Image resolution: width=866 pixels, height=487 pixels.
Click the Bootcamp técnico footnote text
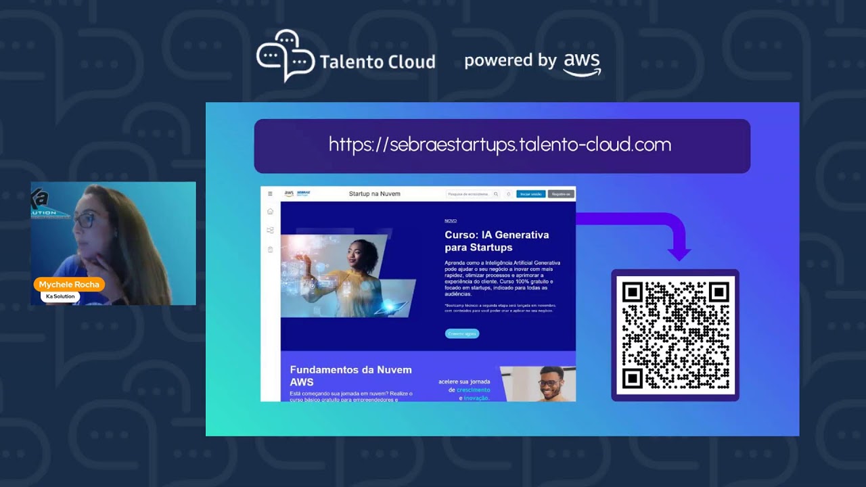[499, 308]
